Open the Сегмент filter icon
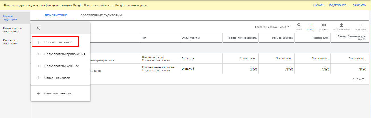The height and width of the screenshot is (118, 371). click(x=310, y=25)
